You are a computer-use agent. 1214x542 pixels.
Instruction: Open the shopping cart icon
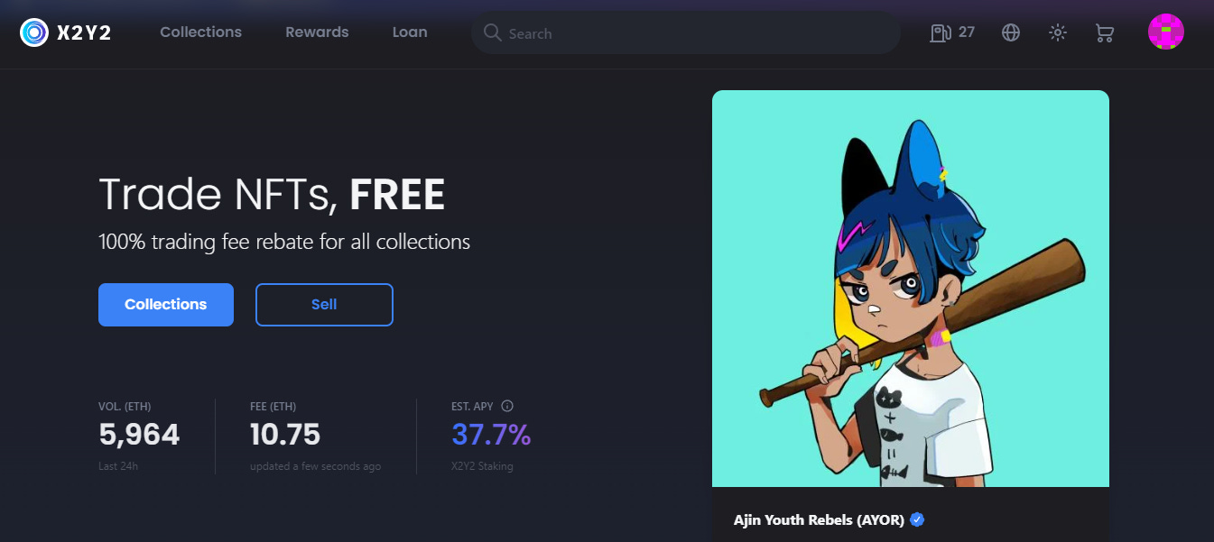click(x=1104, y=33)
